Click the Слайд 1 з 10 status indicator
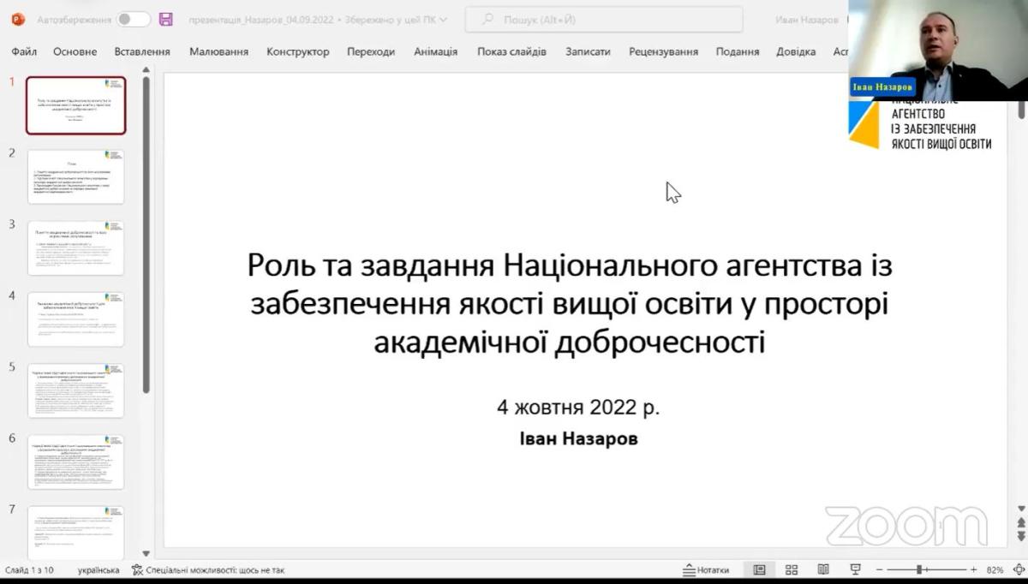The width and height of the screenshot is (1028, 584). 30,569
